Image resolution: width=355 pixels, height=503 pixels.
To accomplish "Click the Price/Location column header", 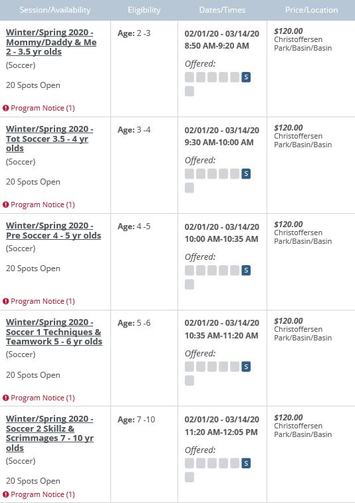I will pyautogui.click(x=311, y=10).
